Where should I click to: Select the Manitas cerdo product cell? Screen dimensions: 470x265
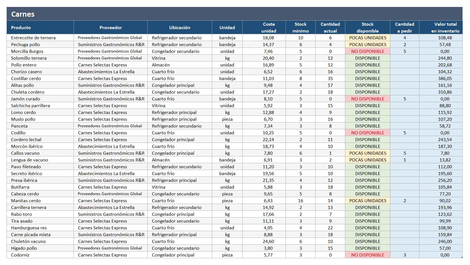point(40,201)
